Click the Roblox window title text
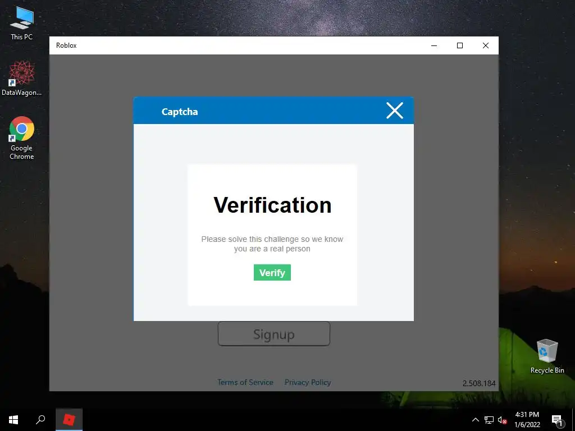 66,45
